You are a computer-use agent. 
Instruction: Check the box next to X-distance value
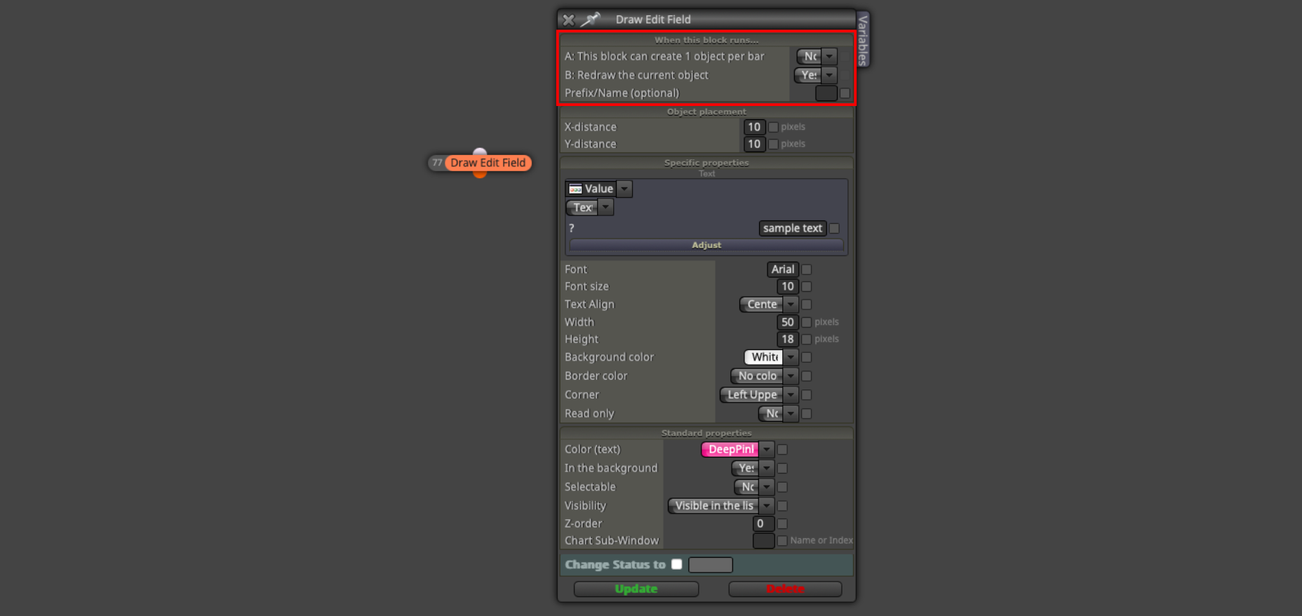coord(773,127)
